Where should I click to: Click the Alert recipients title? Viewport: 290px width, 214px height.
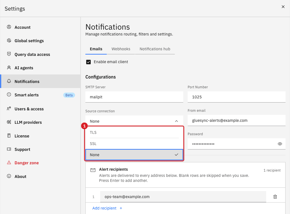(113, 169)
